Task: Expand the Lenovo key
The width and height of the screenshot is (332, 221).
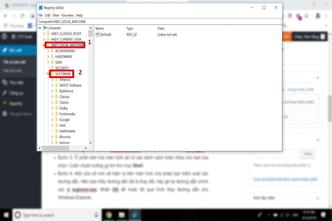Action: click(52, 143)
